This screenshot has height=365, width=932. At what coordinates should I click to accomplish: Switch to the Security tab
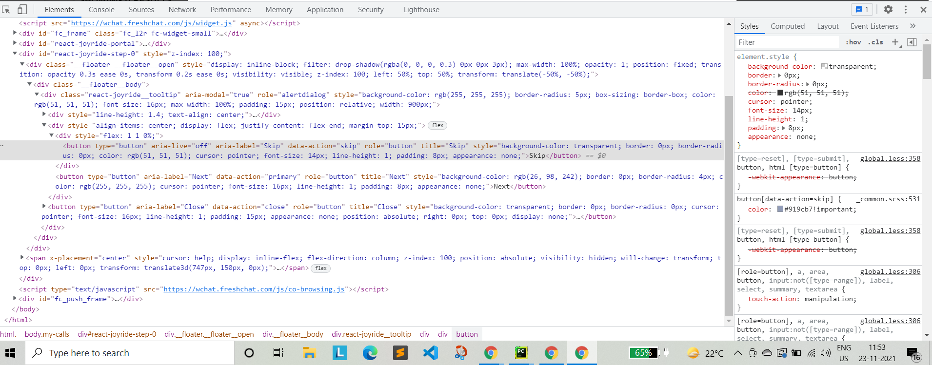(371, 9)
